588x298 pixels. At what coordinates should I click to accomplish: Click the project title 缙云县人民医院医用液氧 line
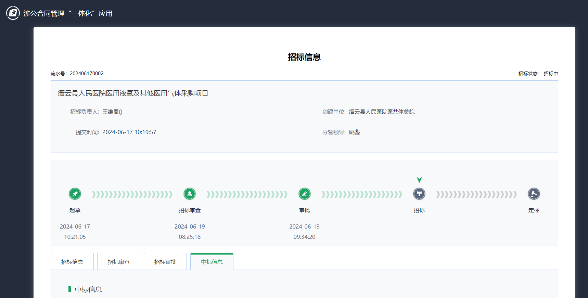pos(133,93)
